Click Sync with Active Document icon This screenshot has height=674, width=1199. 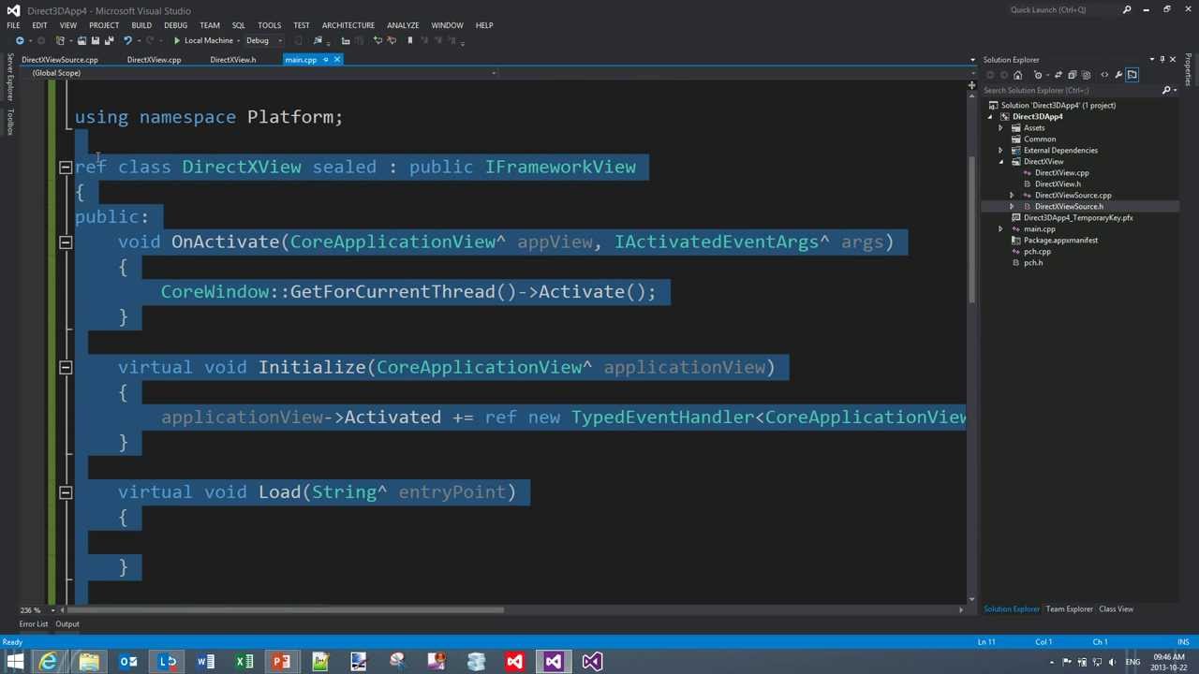(1058, 75)
